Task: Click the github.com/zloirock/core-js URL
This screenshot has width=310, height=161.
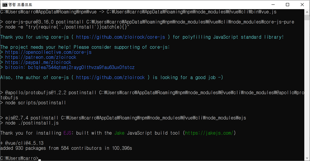Action: 120,37
